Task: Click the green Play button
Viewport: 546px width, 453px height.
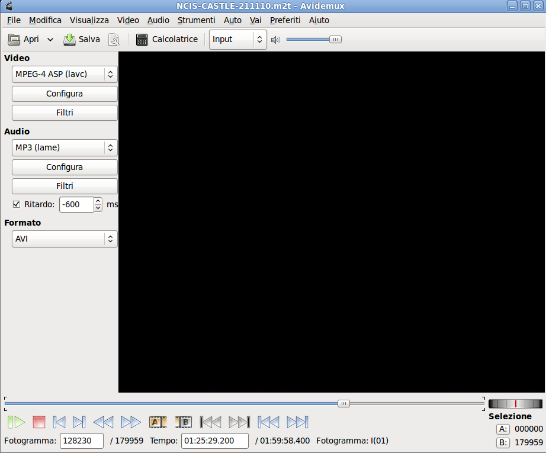Action: (x=16, y=422)
